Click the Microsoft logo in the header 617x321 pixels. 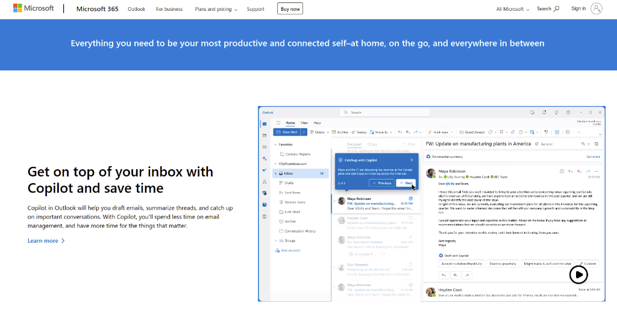(34, 8)
